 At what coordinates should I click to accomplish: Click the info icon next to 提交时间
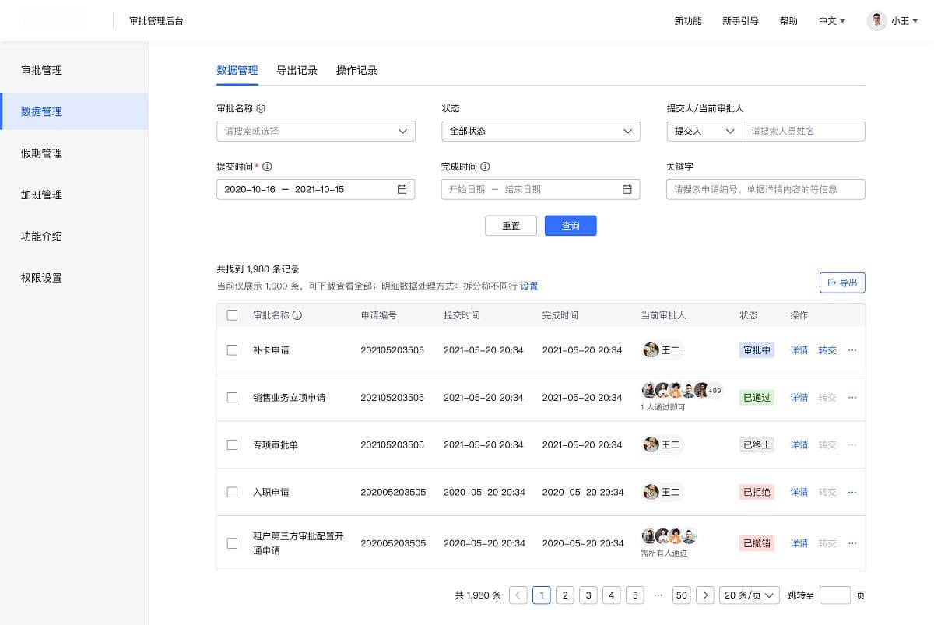(268, 167)
